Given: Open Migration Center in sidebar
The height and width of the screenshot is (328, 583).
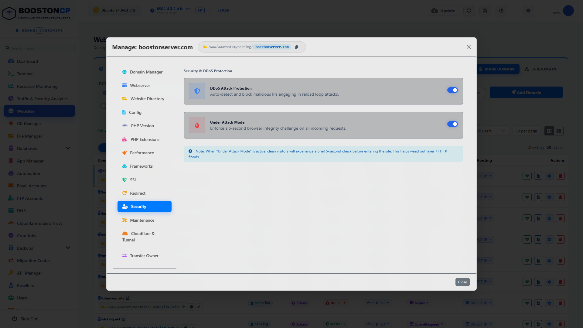Looking at the screenshot, I should pos(39,261).
